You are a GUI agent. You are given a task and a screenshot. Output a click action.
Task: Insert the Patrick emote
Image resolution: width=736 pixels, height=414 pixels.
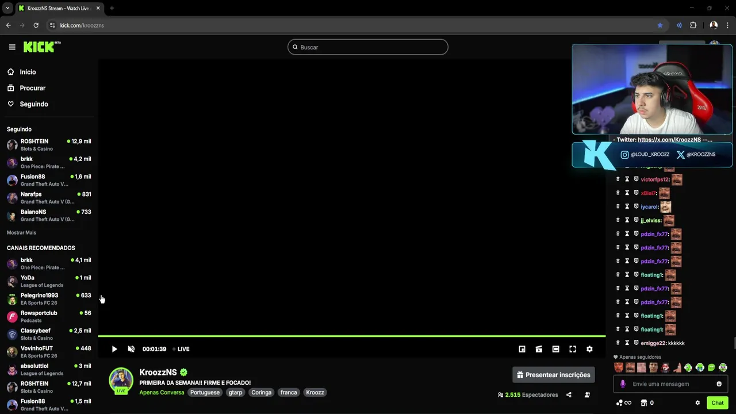[677, 367]
